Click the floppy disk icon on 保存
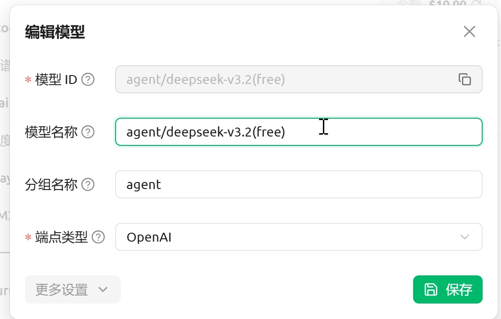 431,289
